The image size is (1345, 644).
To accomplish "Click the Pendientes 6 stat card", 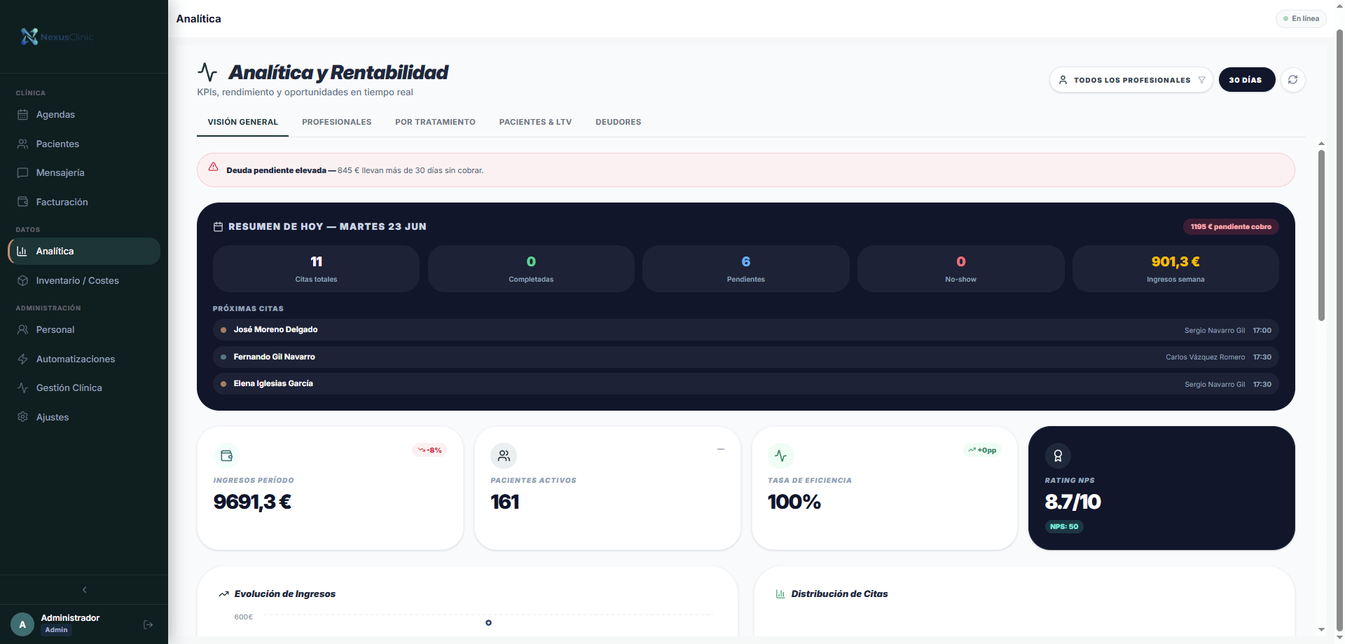I will point(745,268).
